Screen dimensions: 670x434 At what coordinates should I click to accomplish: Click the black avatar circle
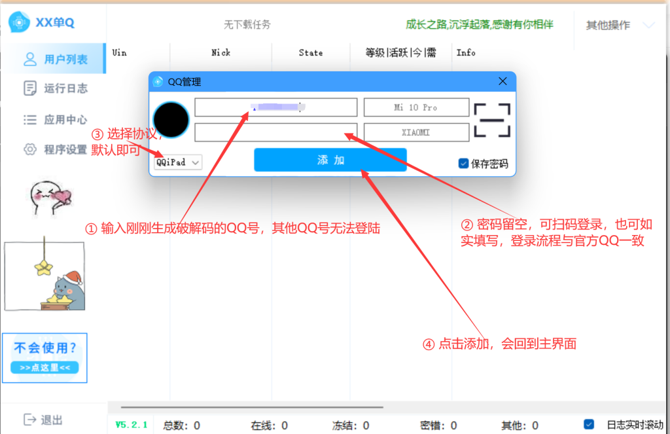tap(171, 120)
